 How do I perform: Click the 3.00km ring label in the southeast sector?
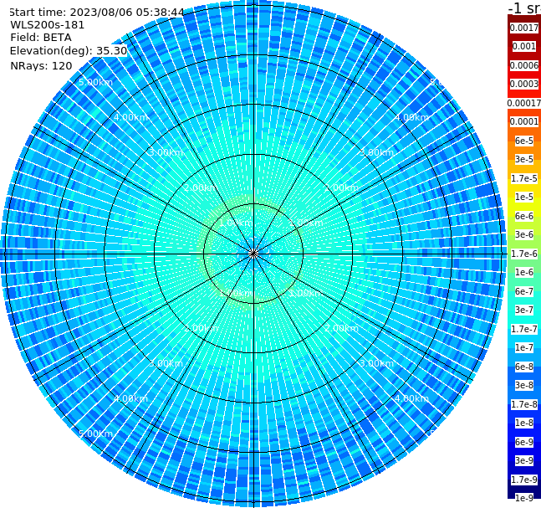pos(376,363)
